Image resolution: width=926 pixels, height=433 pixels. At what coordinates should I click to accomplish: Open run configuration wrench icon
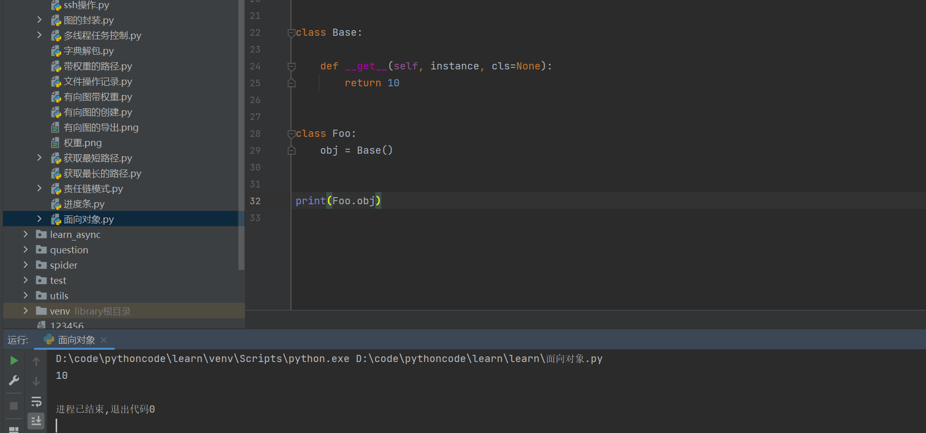click(x=14, y=380)
